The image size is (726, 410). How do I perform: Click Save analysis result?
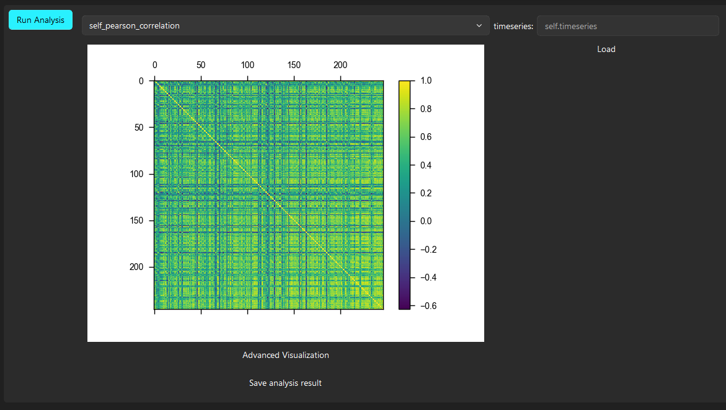click(x=285, y=383)
